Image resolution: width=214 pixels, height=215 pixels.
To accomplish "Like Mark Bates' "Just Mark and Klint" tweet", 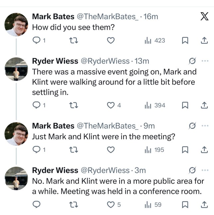I will [x=111, y=150].
